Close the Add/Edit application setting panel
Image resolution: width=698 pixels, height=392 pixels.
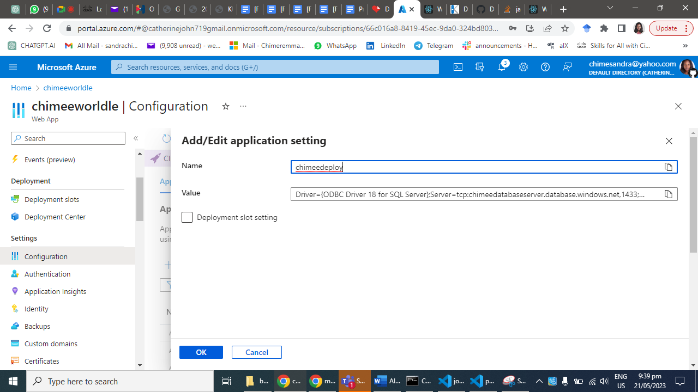(669, 141)
